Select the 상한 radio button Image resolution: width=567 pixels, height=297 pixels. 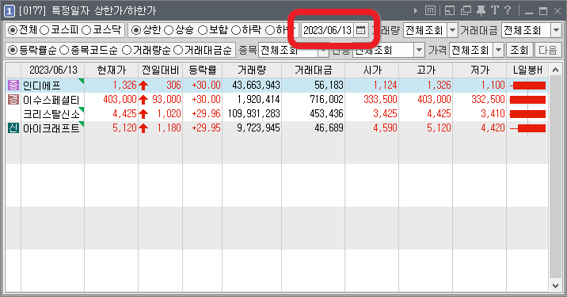coord(136,30)
